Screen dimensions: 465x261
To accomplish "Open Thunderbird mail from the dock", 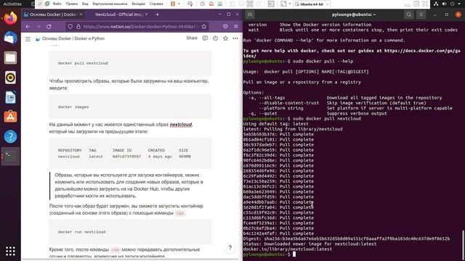I will click(x=10, y=38).
